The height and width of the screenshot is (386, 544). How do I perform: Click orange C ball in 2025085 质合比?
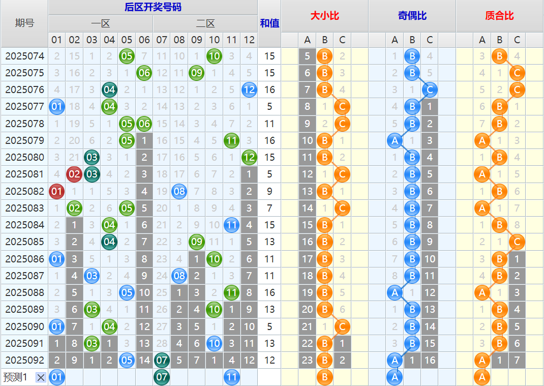point(517,242)
